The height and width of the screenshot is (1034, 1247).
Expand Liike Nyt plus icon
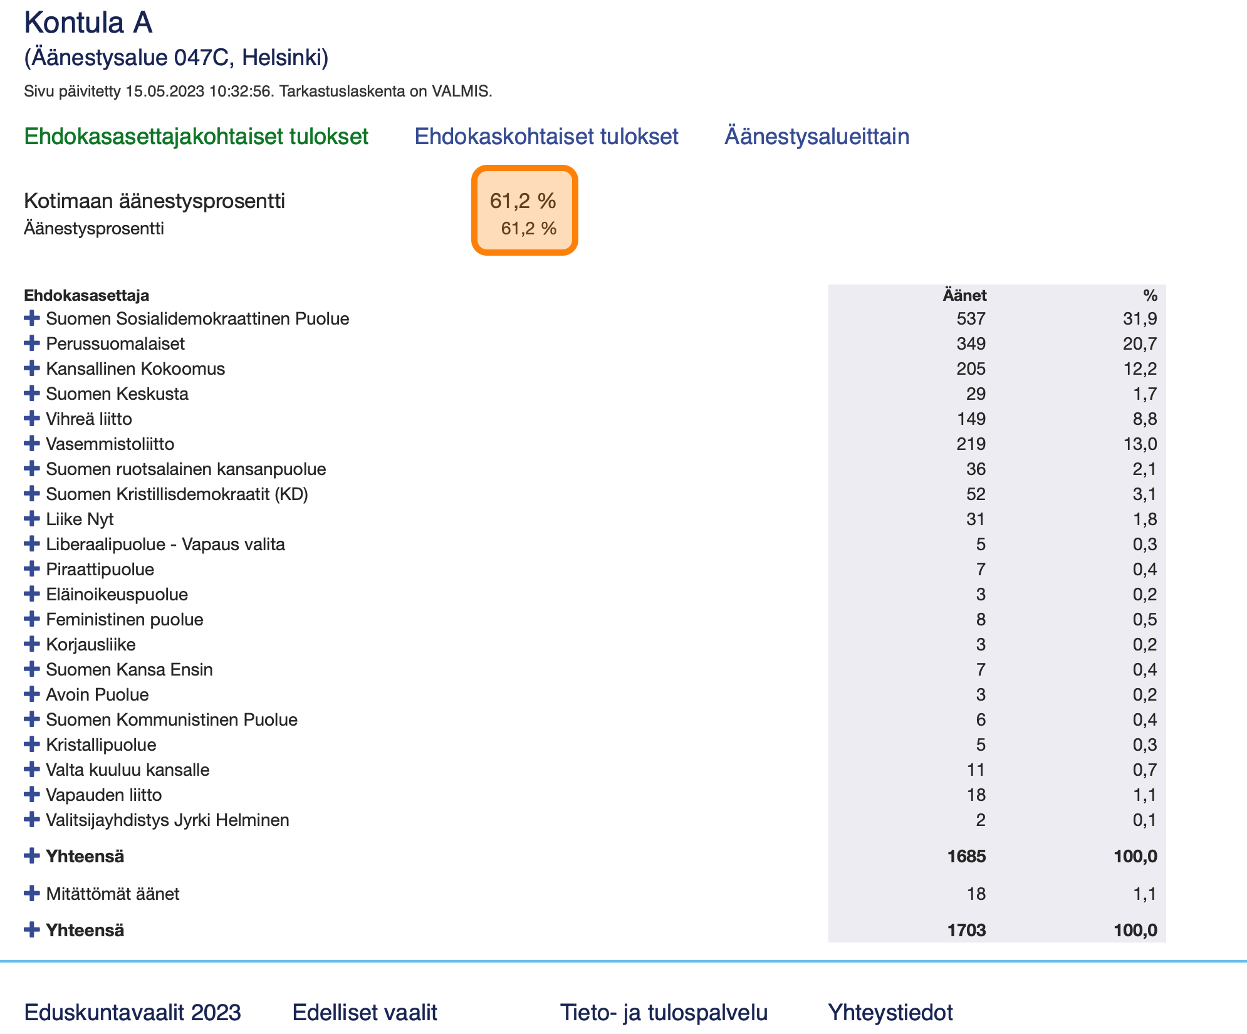31,519
